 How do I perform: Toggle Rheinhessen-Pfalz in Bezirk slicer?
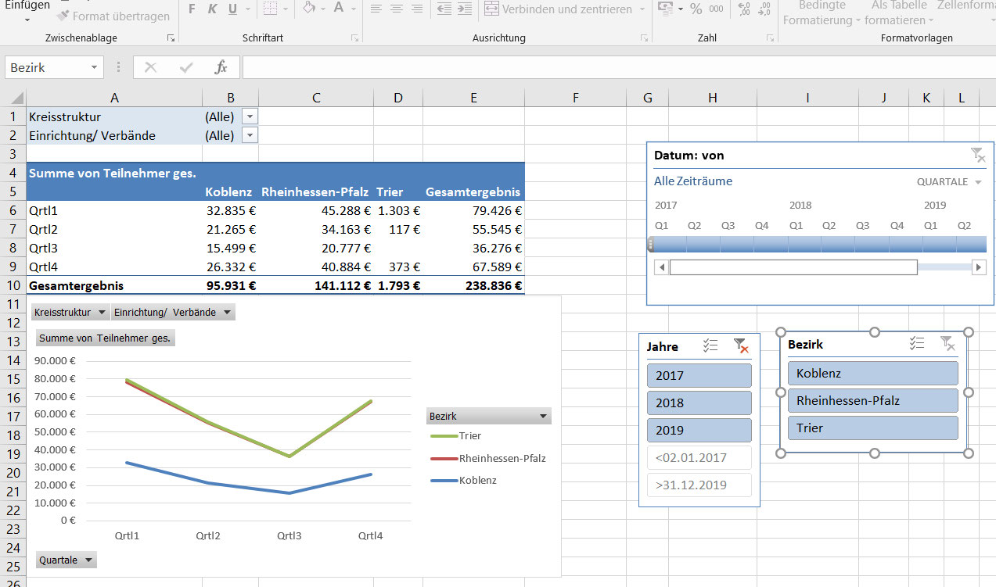[872, 400]
